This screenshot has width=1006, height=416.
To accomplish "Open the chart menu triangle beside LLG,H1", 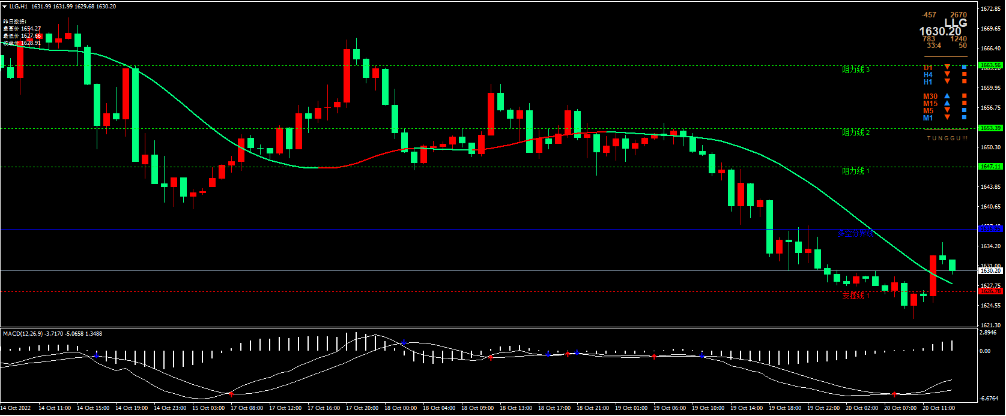I will (x=5, y=6).
